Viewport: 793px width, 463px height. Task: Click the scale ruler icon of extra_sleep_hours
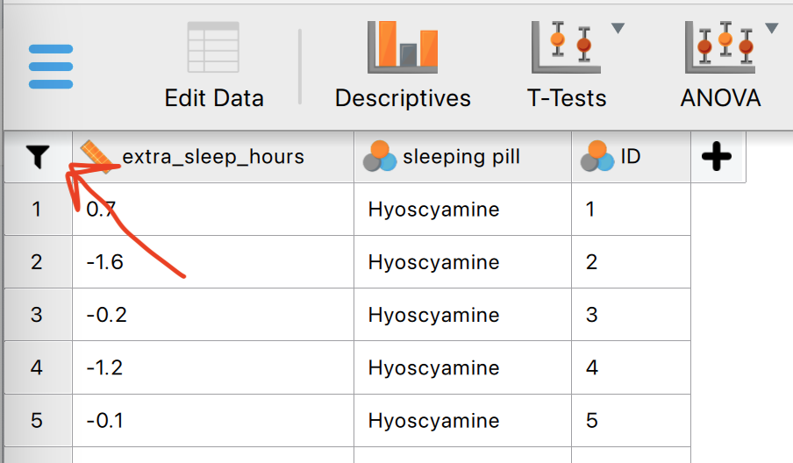click(96, 156)
